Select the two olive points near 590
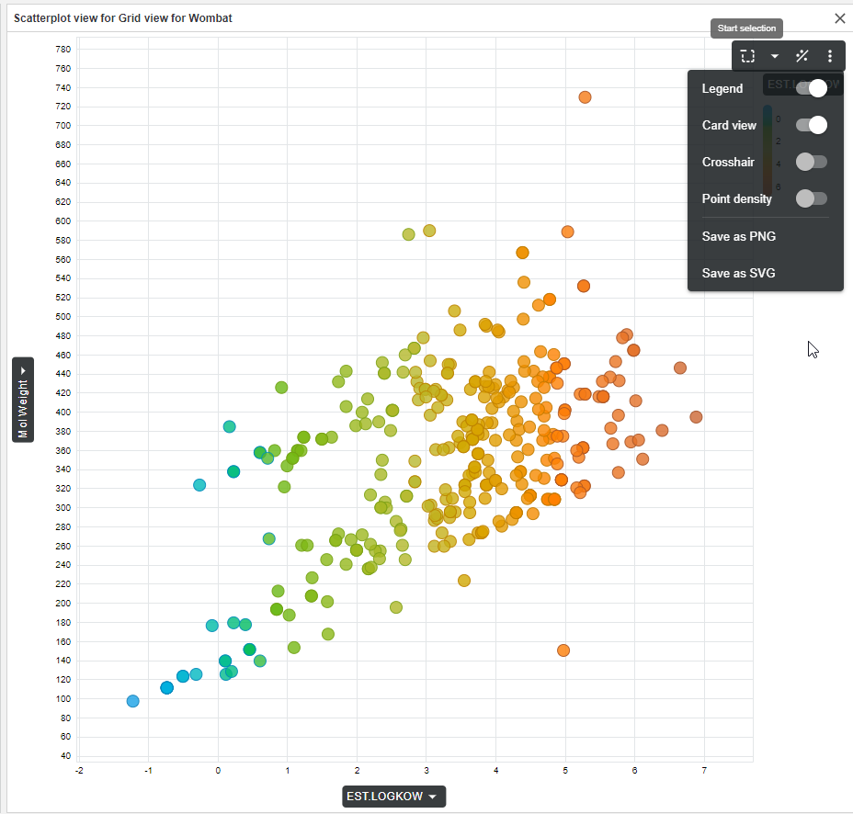The image size is (853, 814). [419, 232]
